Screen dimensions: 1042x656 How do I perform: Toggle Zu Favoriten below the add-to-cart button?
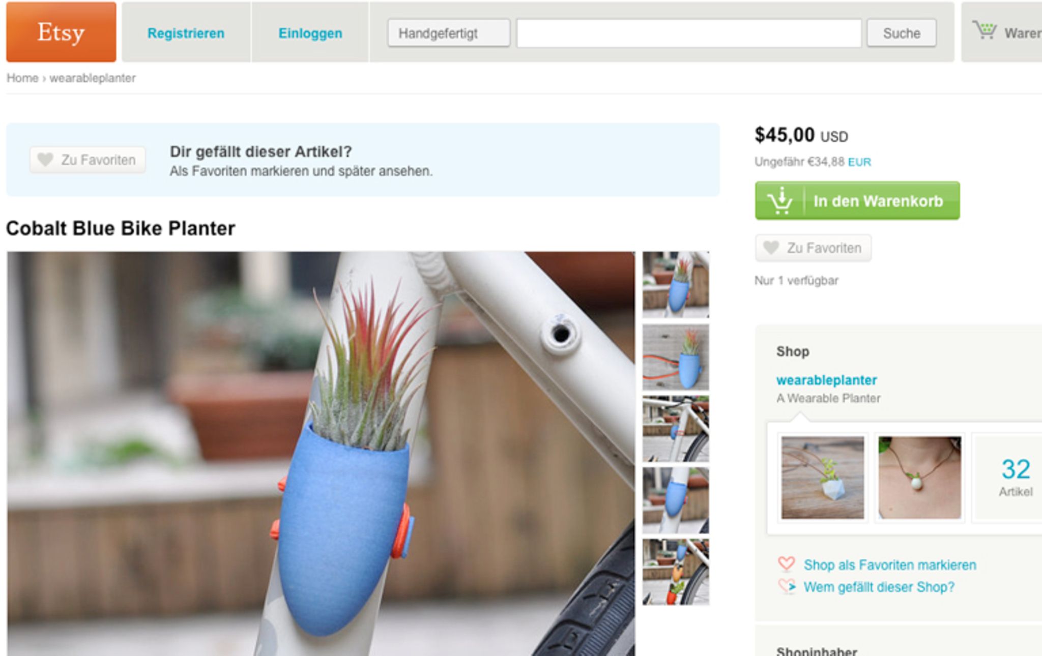click(x=813, y=248)
